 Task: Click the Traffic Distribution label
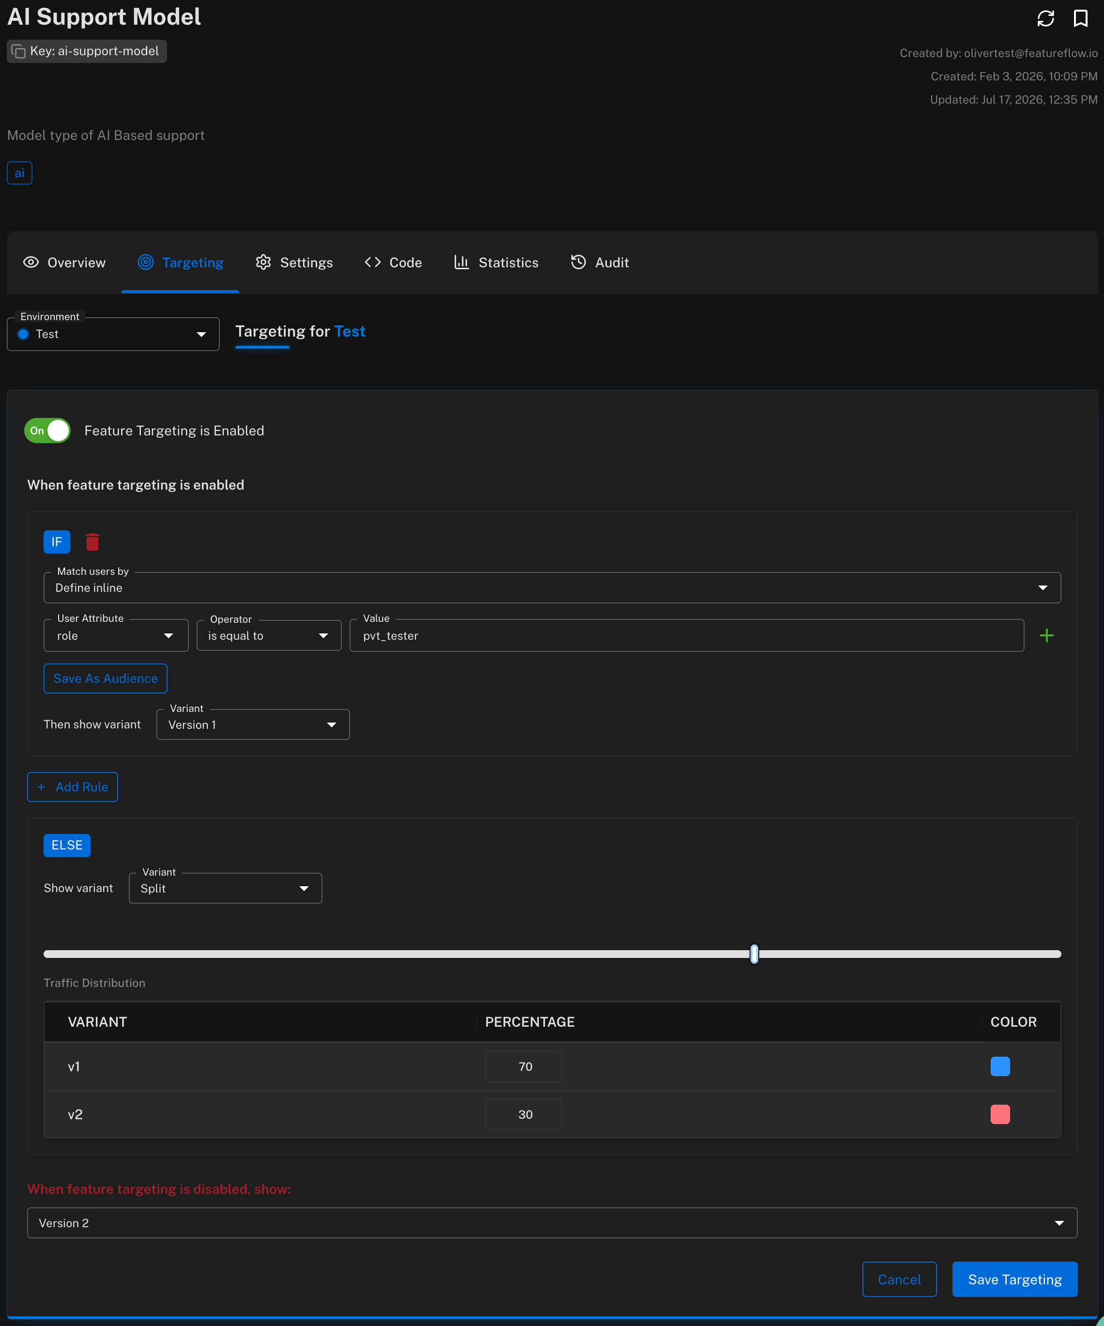(95, 983)
